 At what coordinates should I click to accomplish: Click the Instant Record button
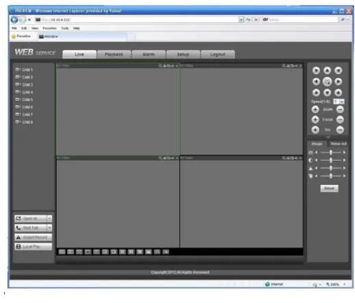point(34,237)
